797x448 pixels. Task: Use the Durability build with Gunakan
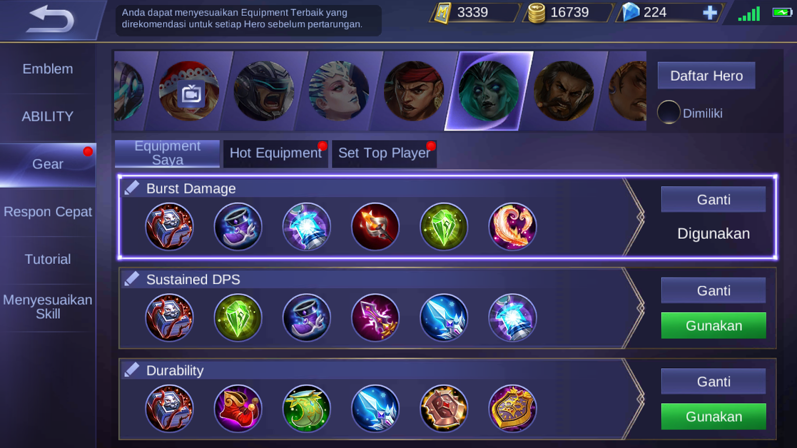point(713,417)
